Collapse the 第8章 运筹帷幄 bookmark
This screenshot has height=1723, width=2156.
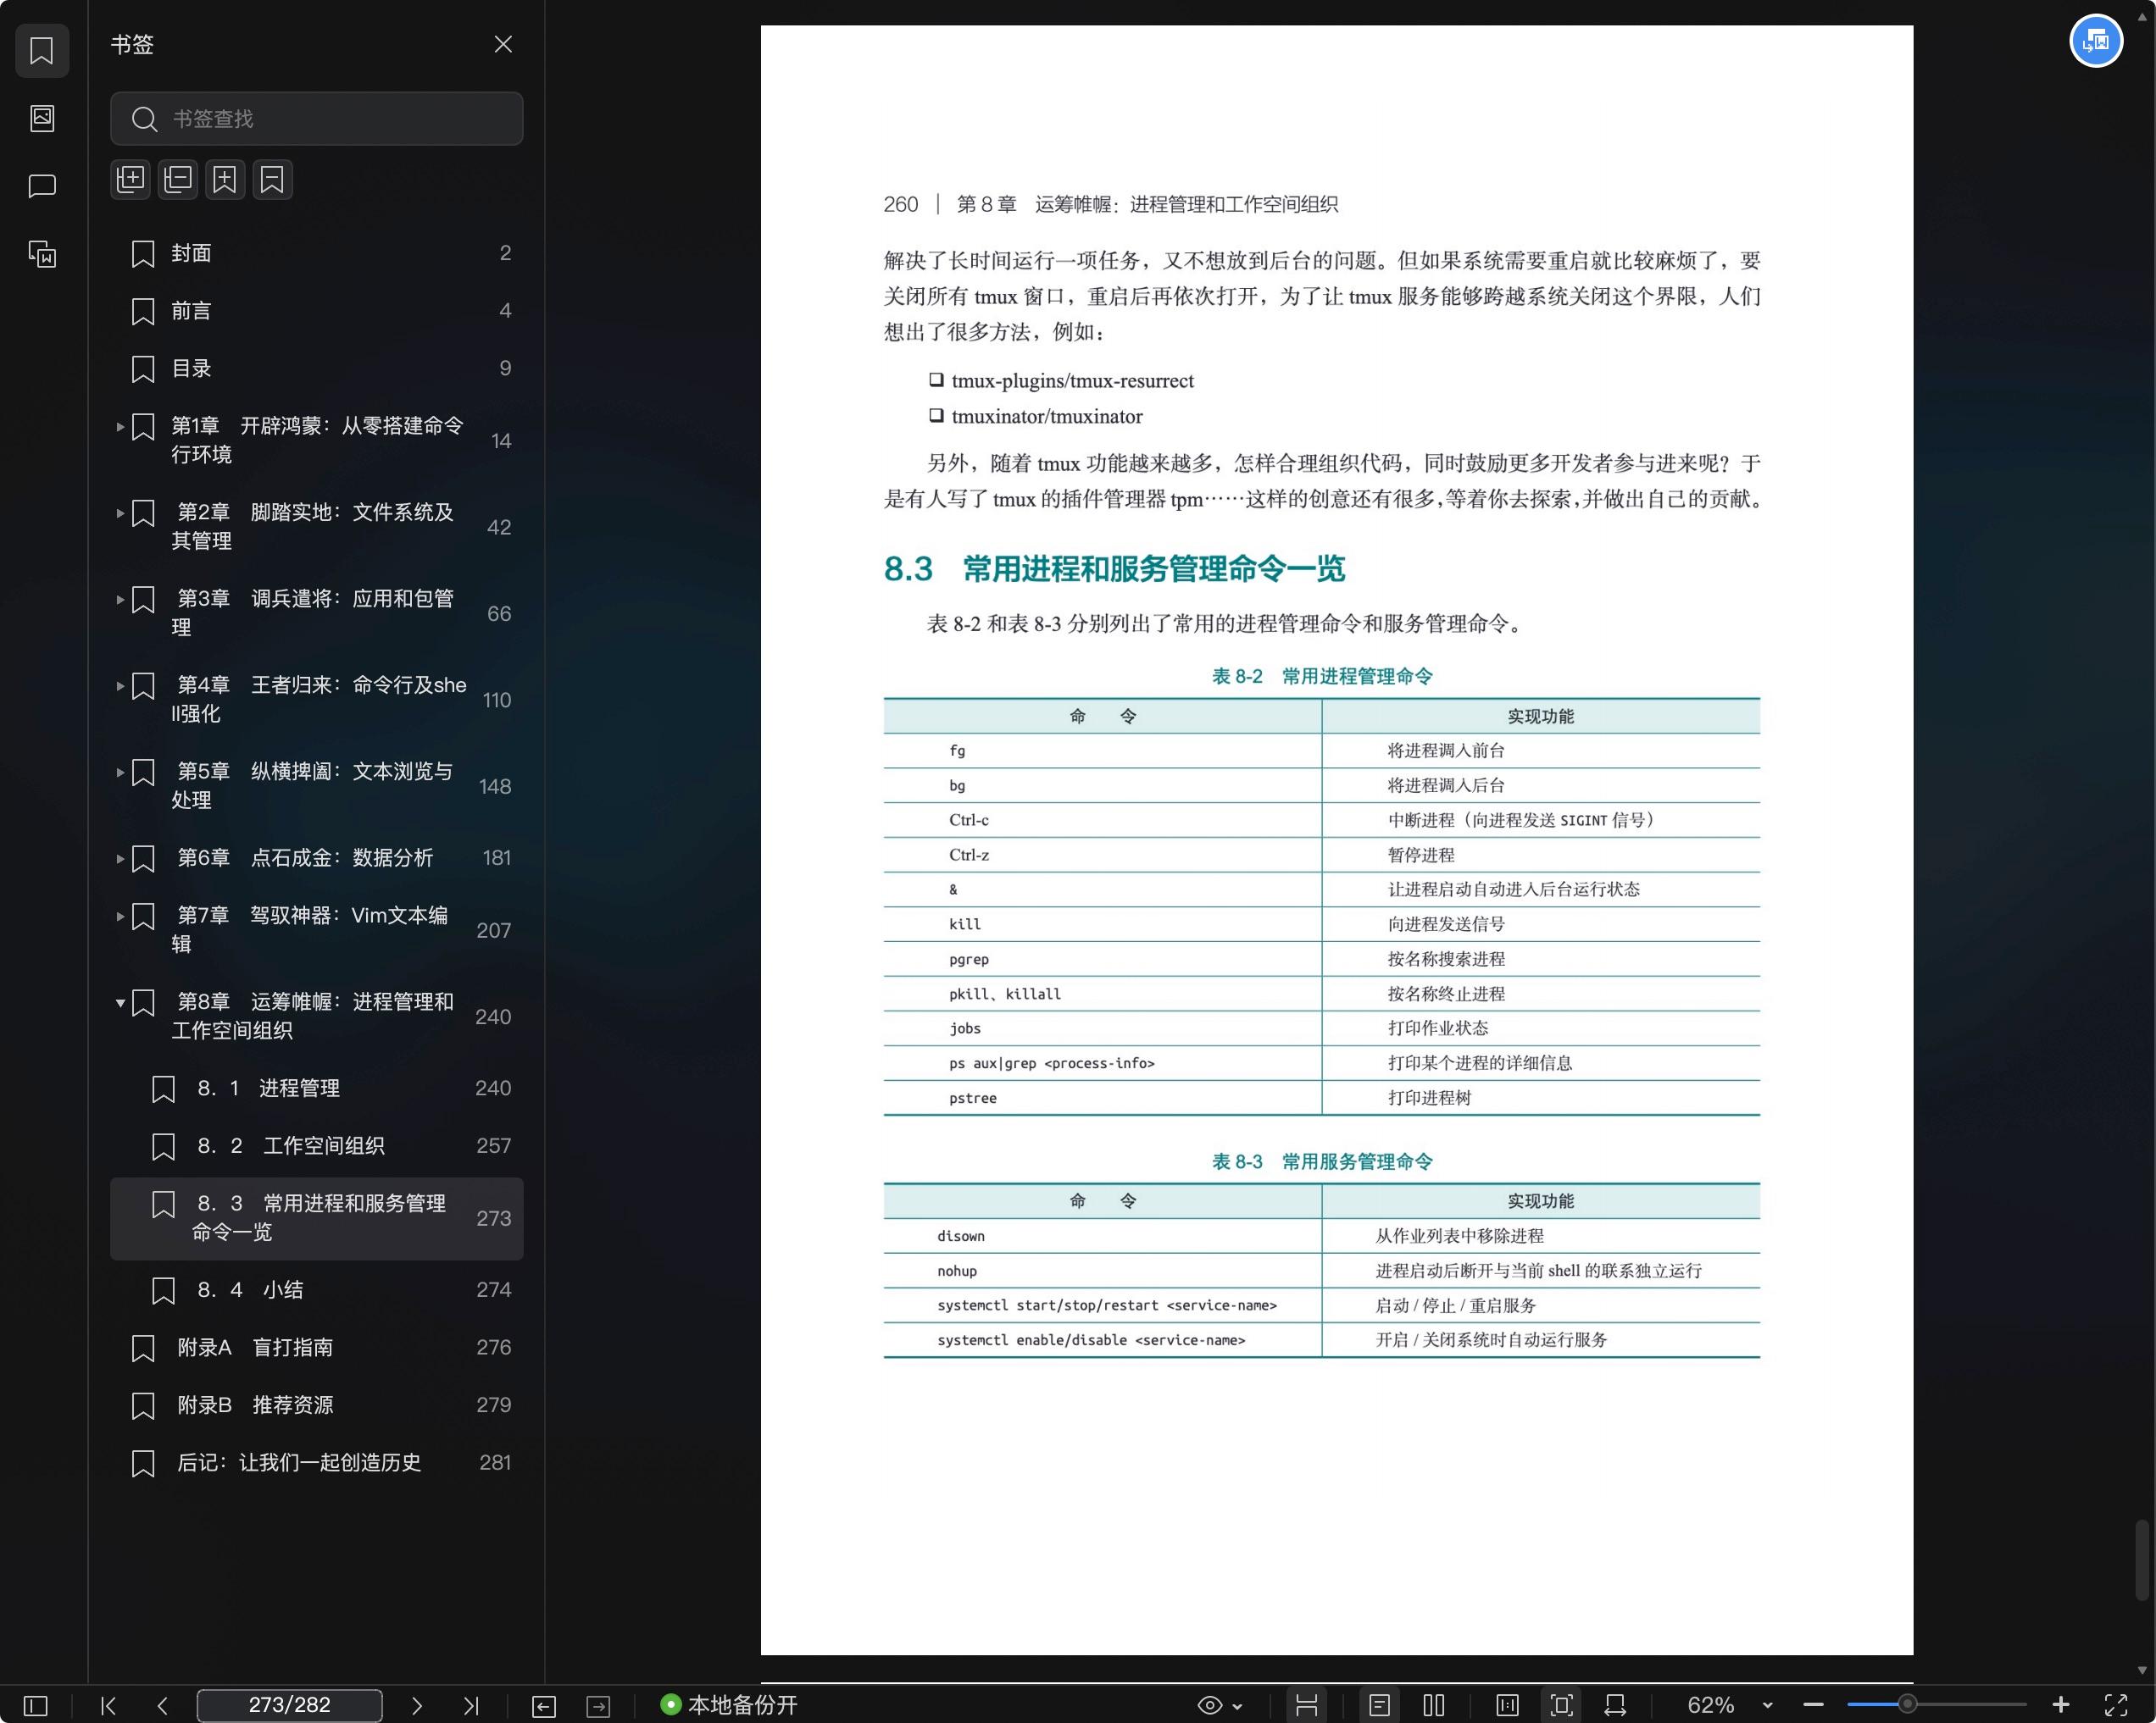tap(120, 1002)
